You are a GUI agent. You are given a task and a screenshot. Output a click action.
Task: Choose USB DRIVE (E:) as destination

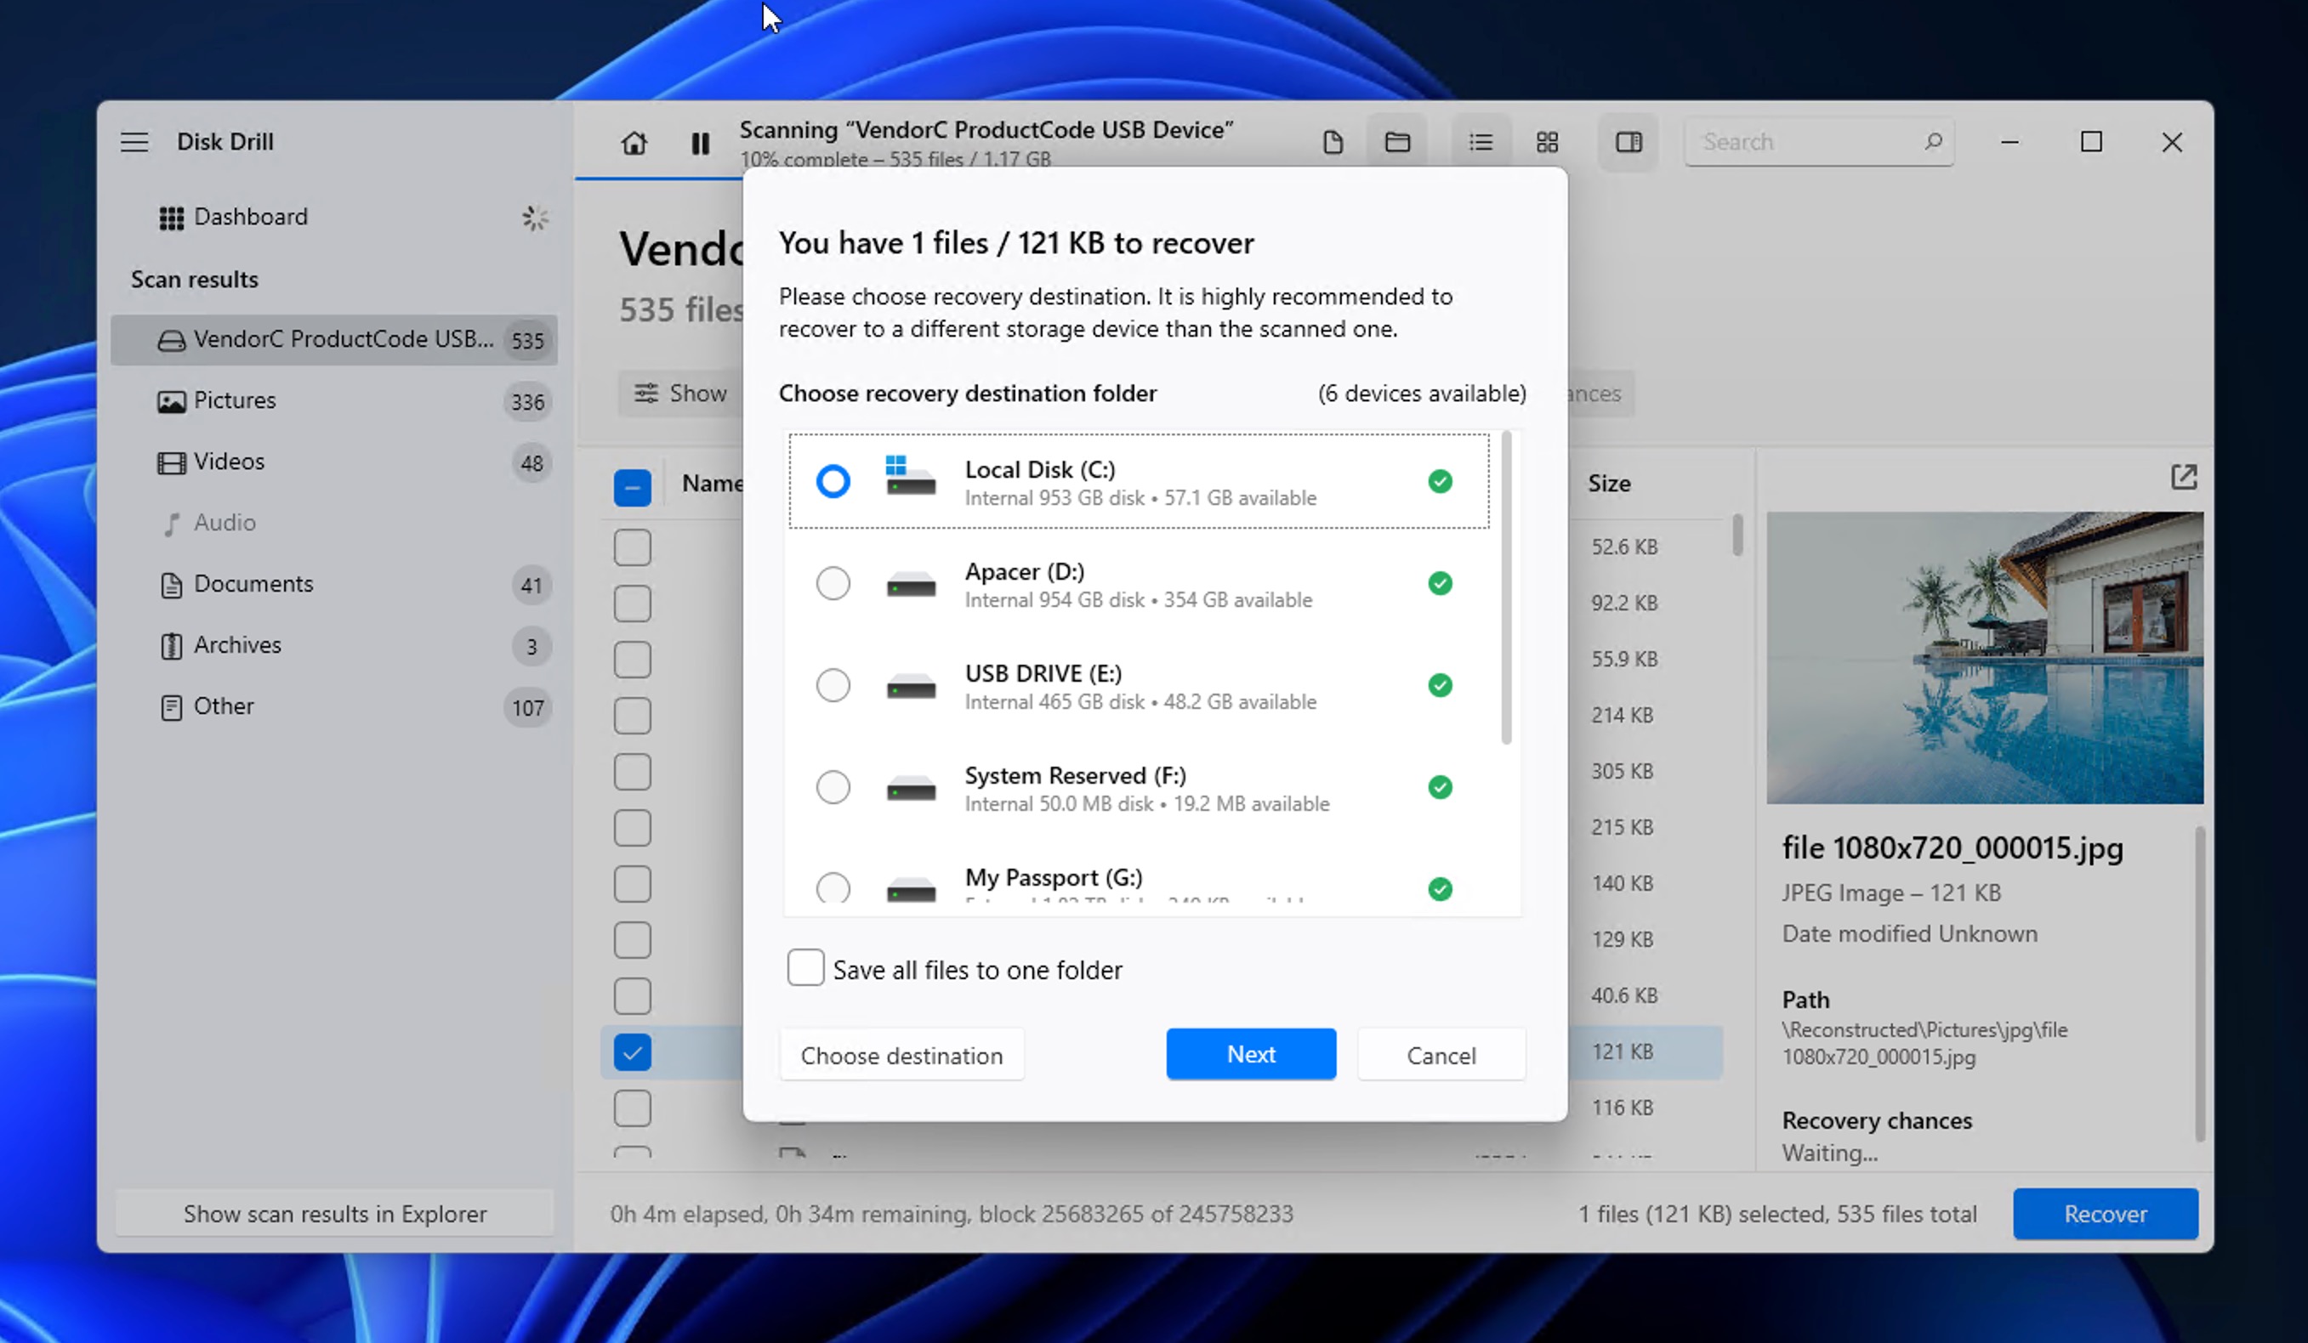click(x=832, y=685)
